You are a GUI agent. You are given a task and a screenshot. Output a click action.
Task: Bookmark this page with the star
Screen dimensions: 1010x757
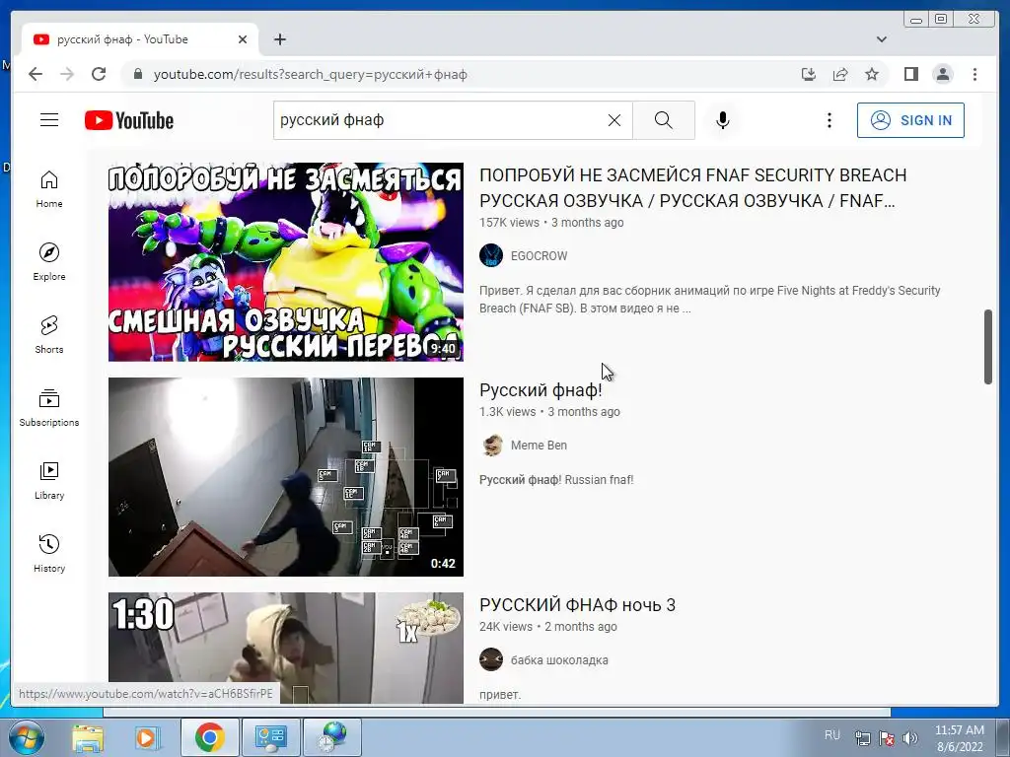click(872, 74)
